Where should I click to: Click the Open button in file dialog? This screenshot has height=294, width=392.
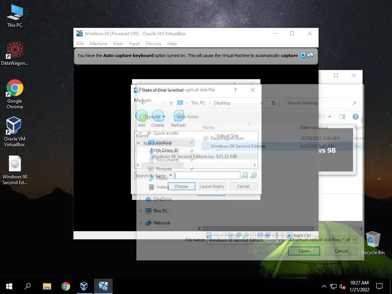click(304, 251)
